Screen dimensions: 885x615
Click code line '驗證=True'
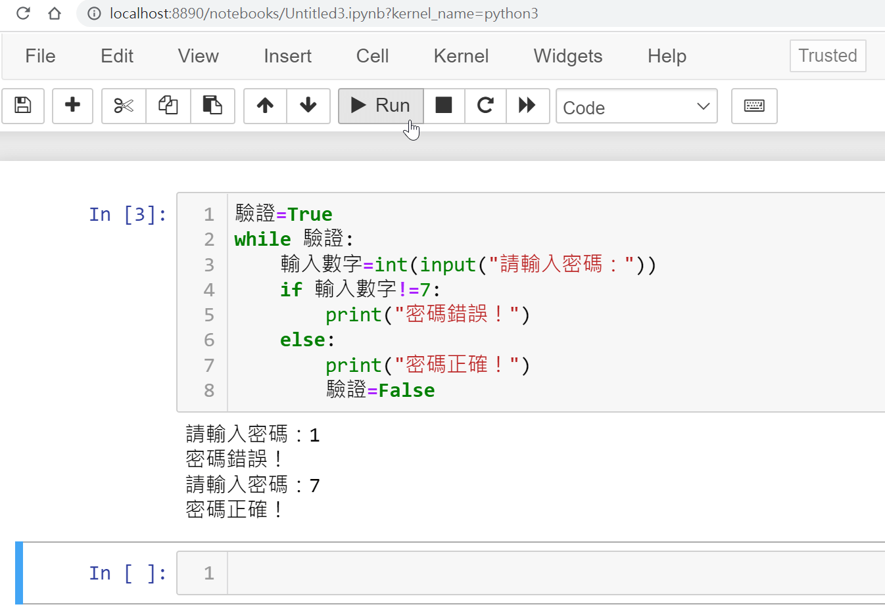(283, 214)
